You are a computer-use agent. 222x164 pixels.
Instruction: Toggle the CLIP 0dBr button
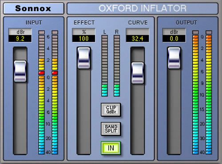pos(111,110)
